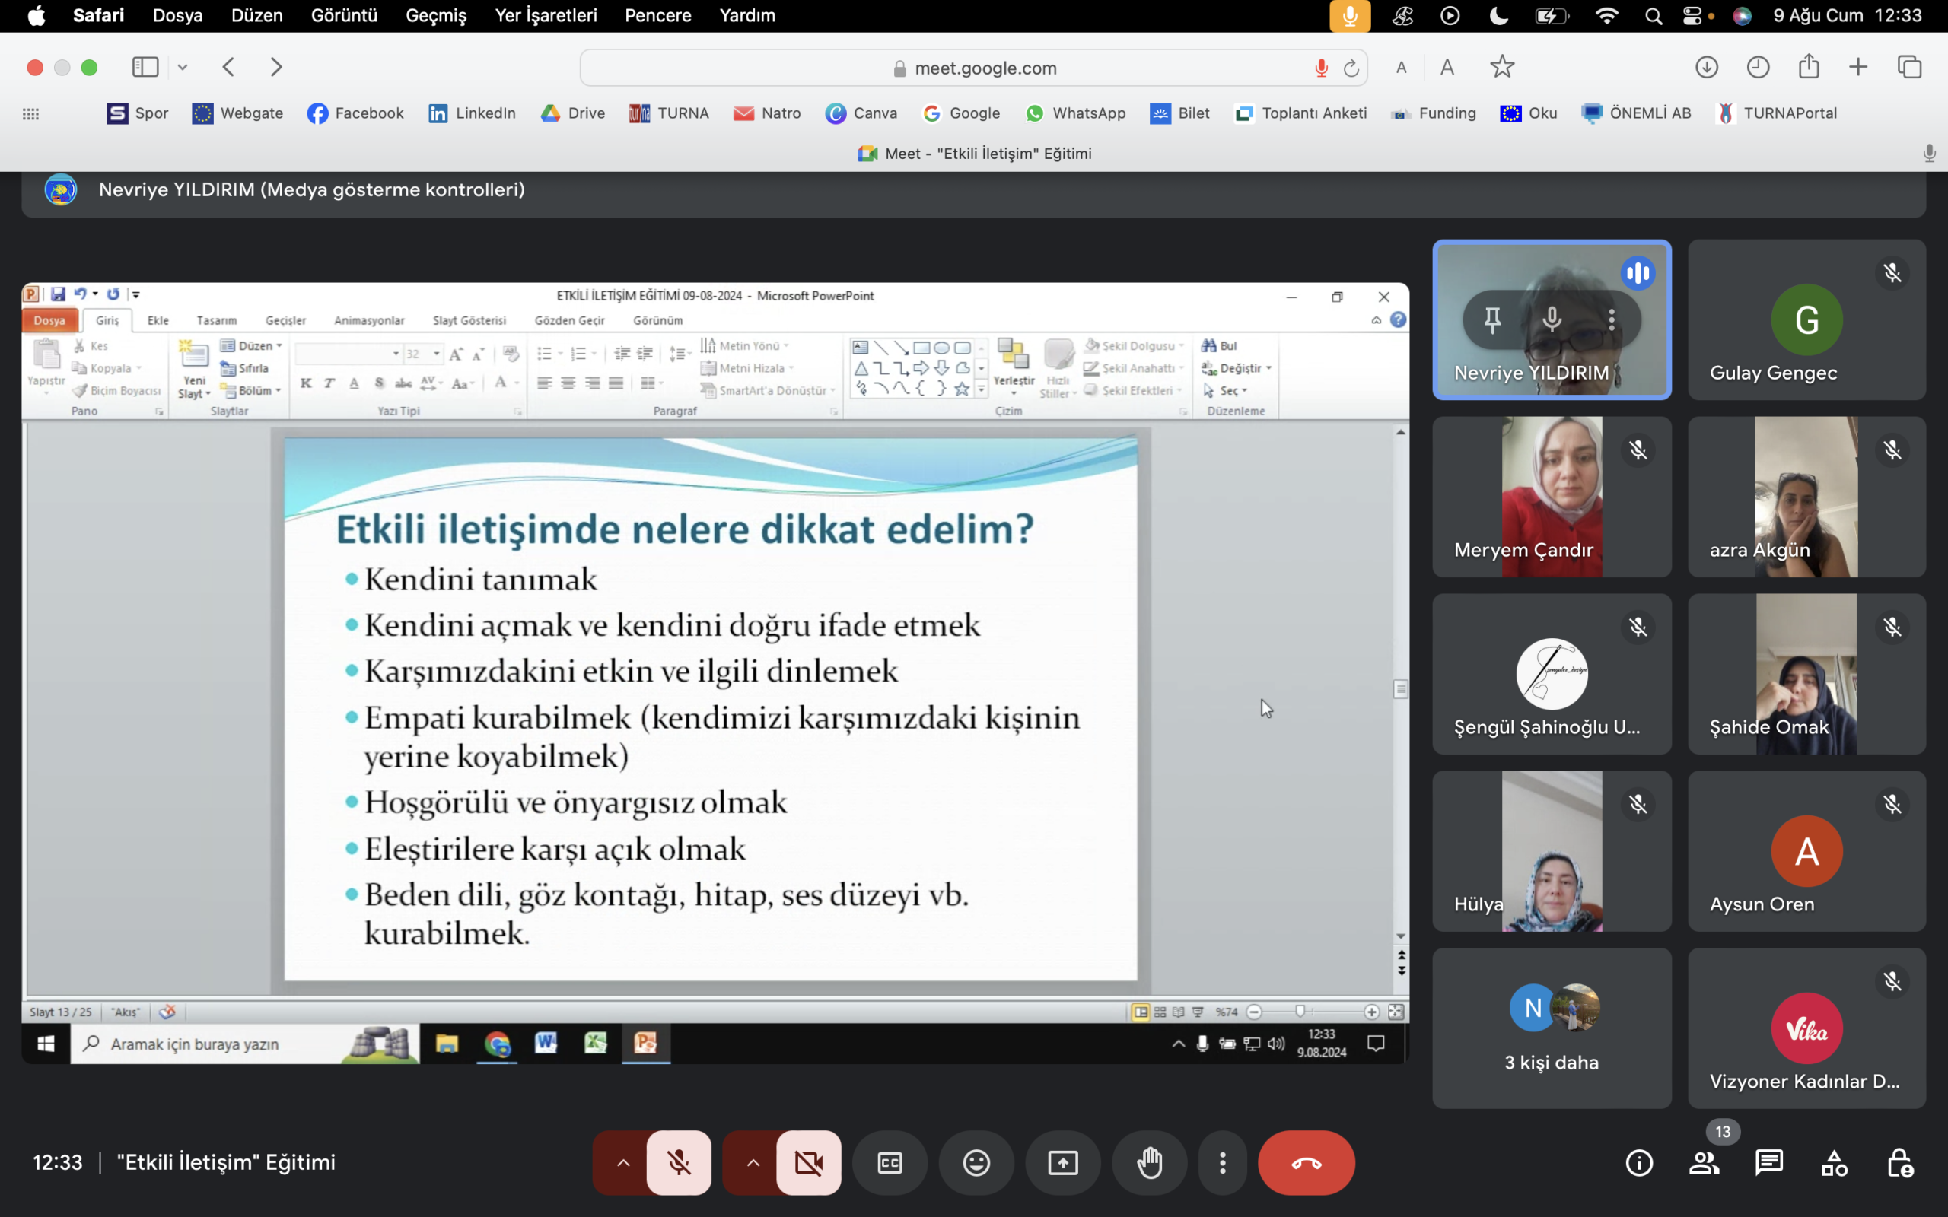Open more options three-dot menu
The width and height of the screenshot is (1948, 1217).
[1222, 1162]
